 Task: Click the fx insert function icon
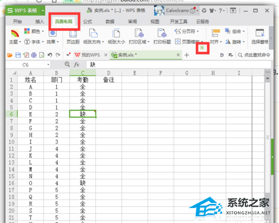tap(76, 65)
